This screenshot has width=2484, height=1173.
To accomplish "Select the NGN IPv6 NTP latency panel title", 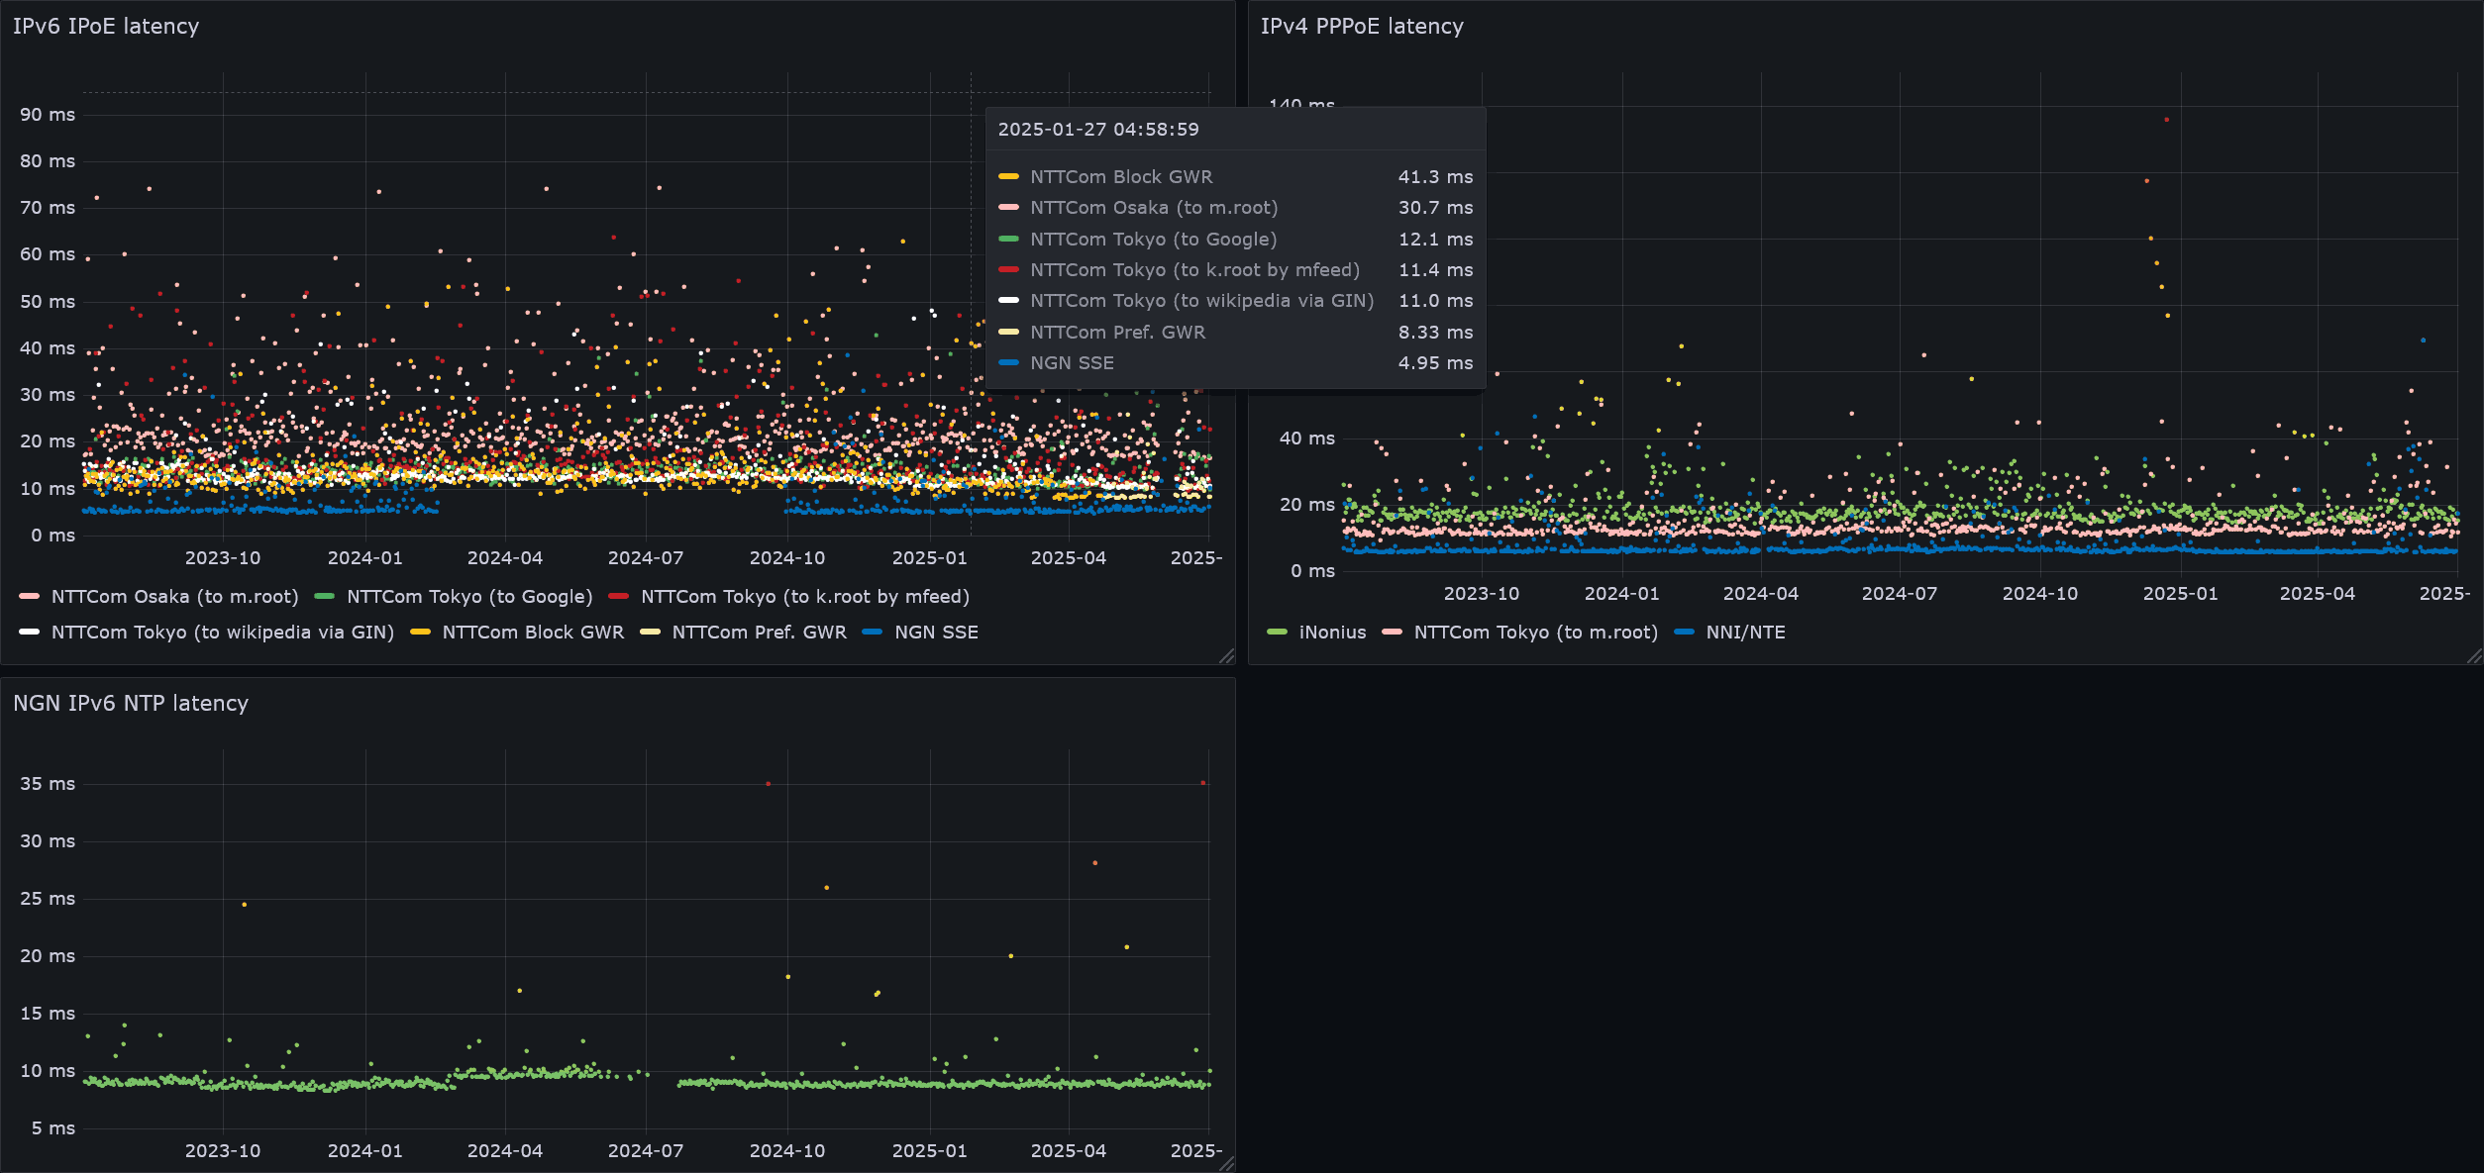I will 130,704.
